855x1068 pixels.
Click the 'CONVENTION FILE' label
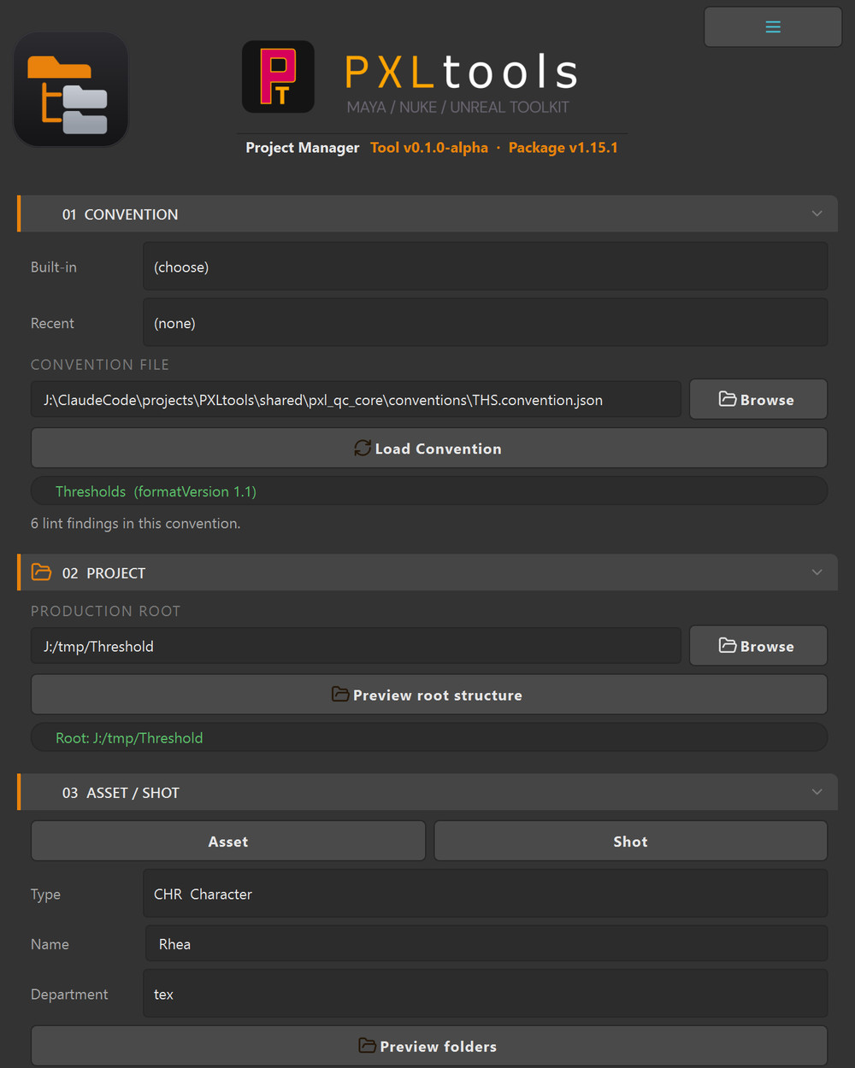tap(100, 365)
